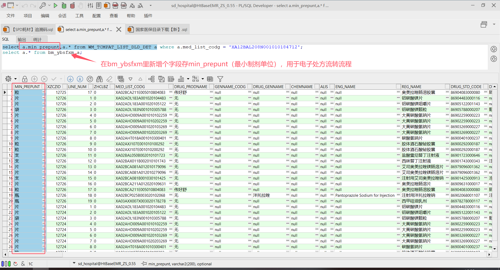
Task: Open Find with the binoculars icon
Action: (99, 79)
